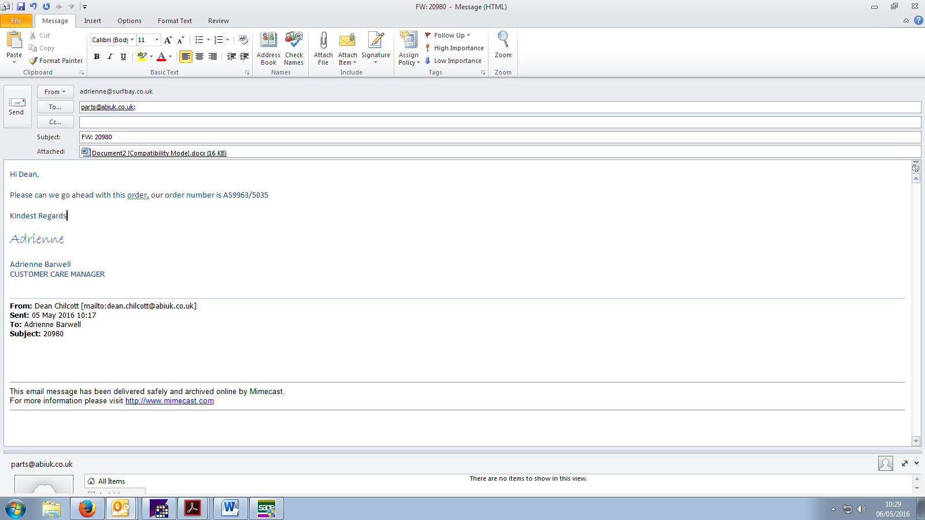Expand the From account dropdown

(55, 92)
